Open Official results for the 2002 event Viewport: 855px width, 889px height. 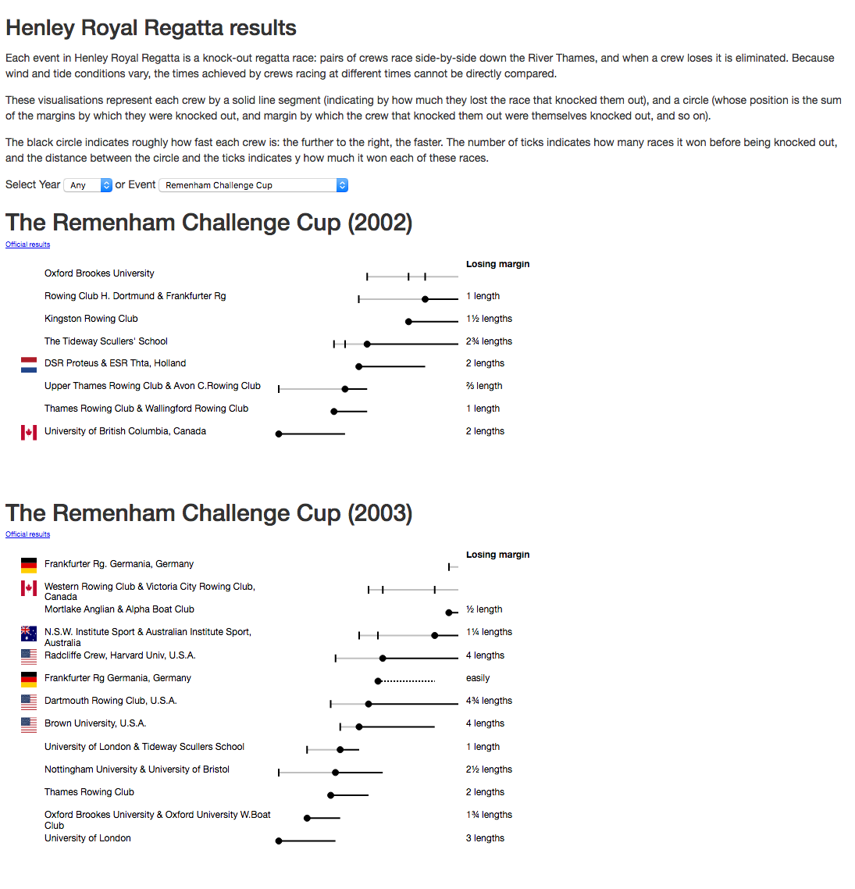click(27, 245)
